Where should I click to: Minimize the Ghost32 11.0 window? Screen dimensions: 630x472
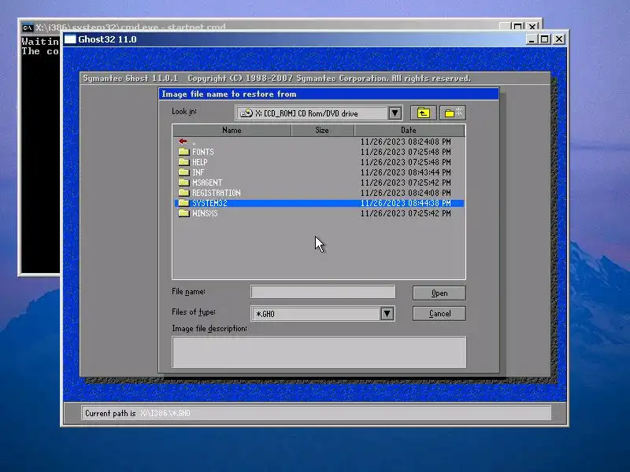(532, 39)
